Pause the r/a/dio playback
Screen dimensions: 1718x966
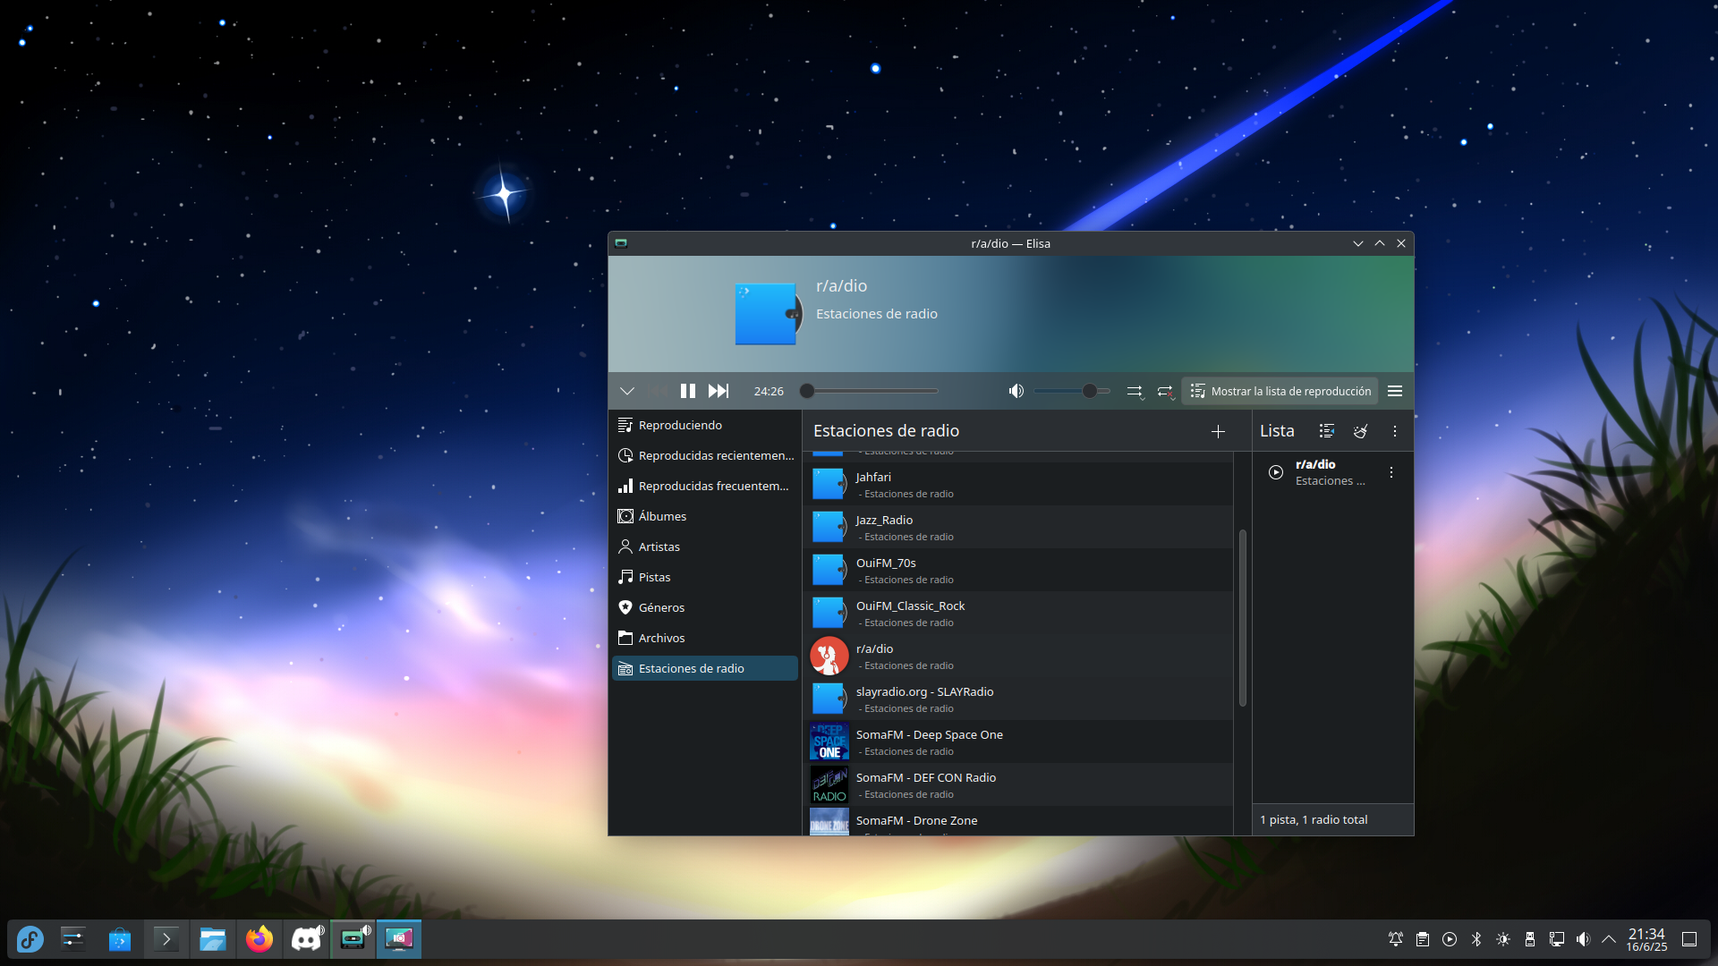point(687,391)
